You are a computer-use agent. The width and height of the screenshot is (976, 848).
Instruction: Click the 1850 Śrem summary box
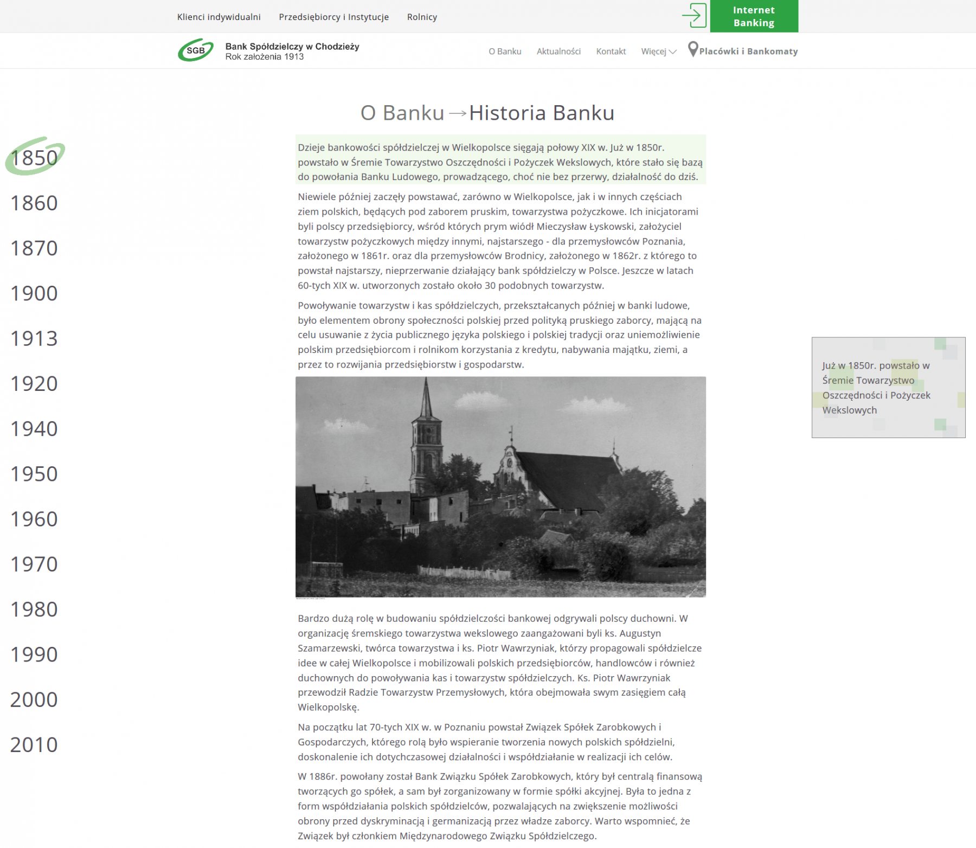click(x=888, y=388)
